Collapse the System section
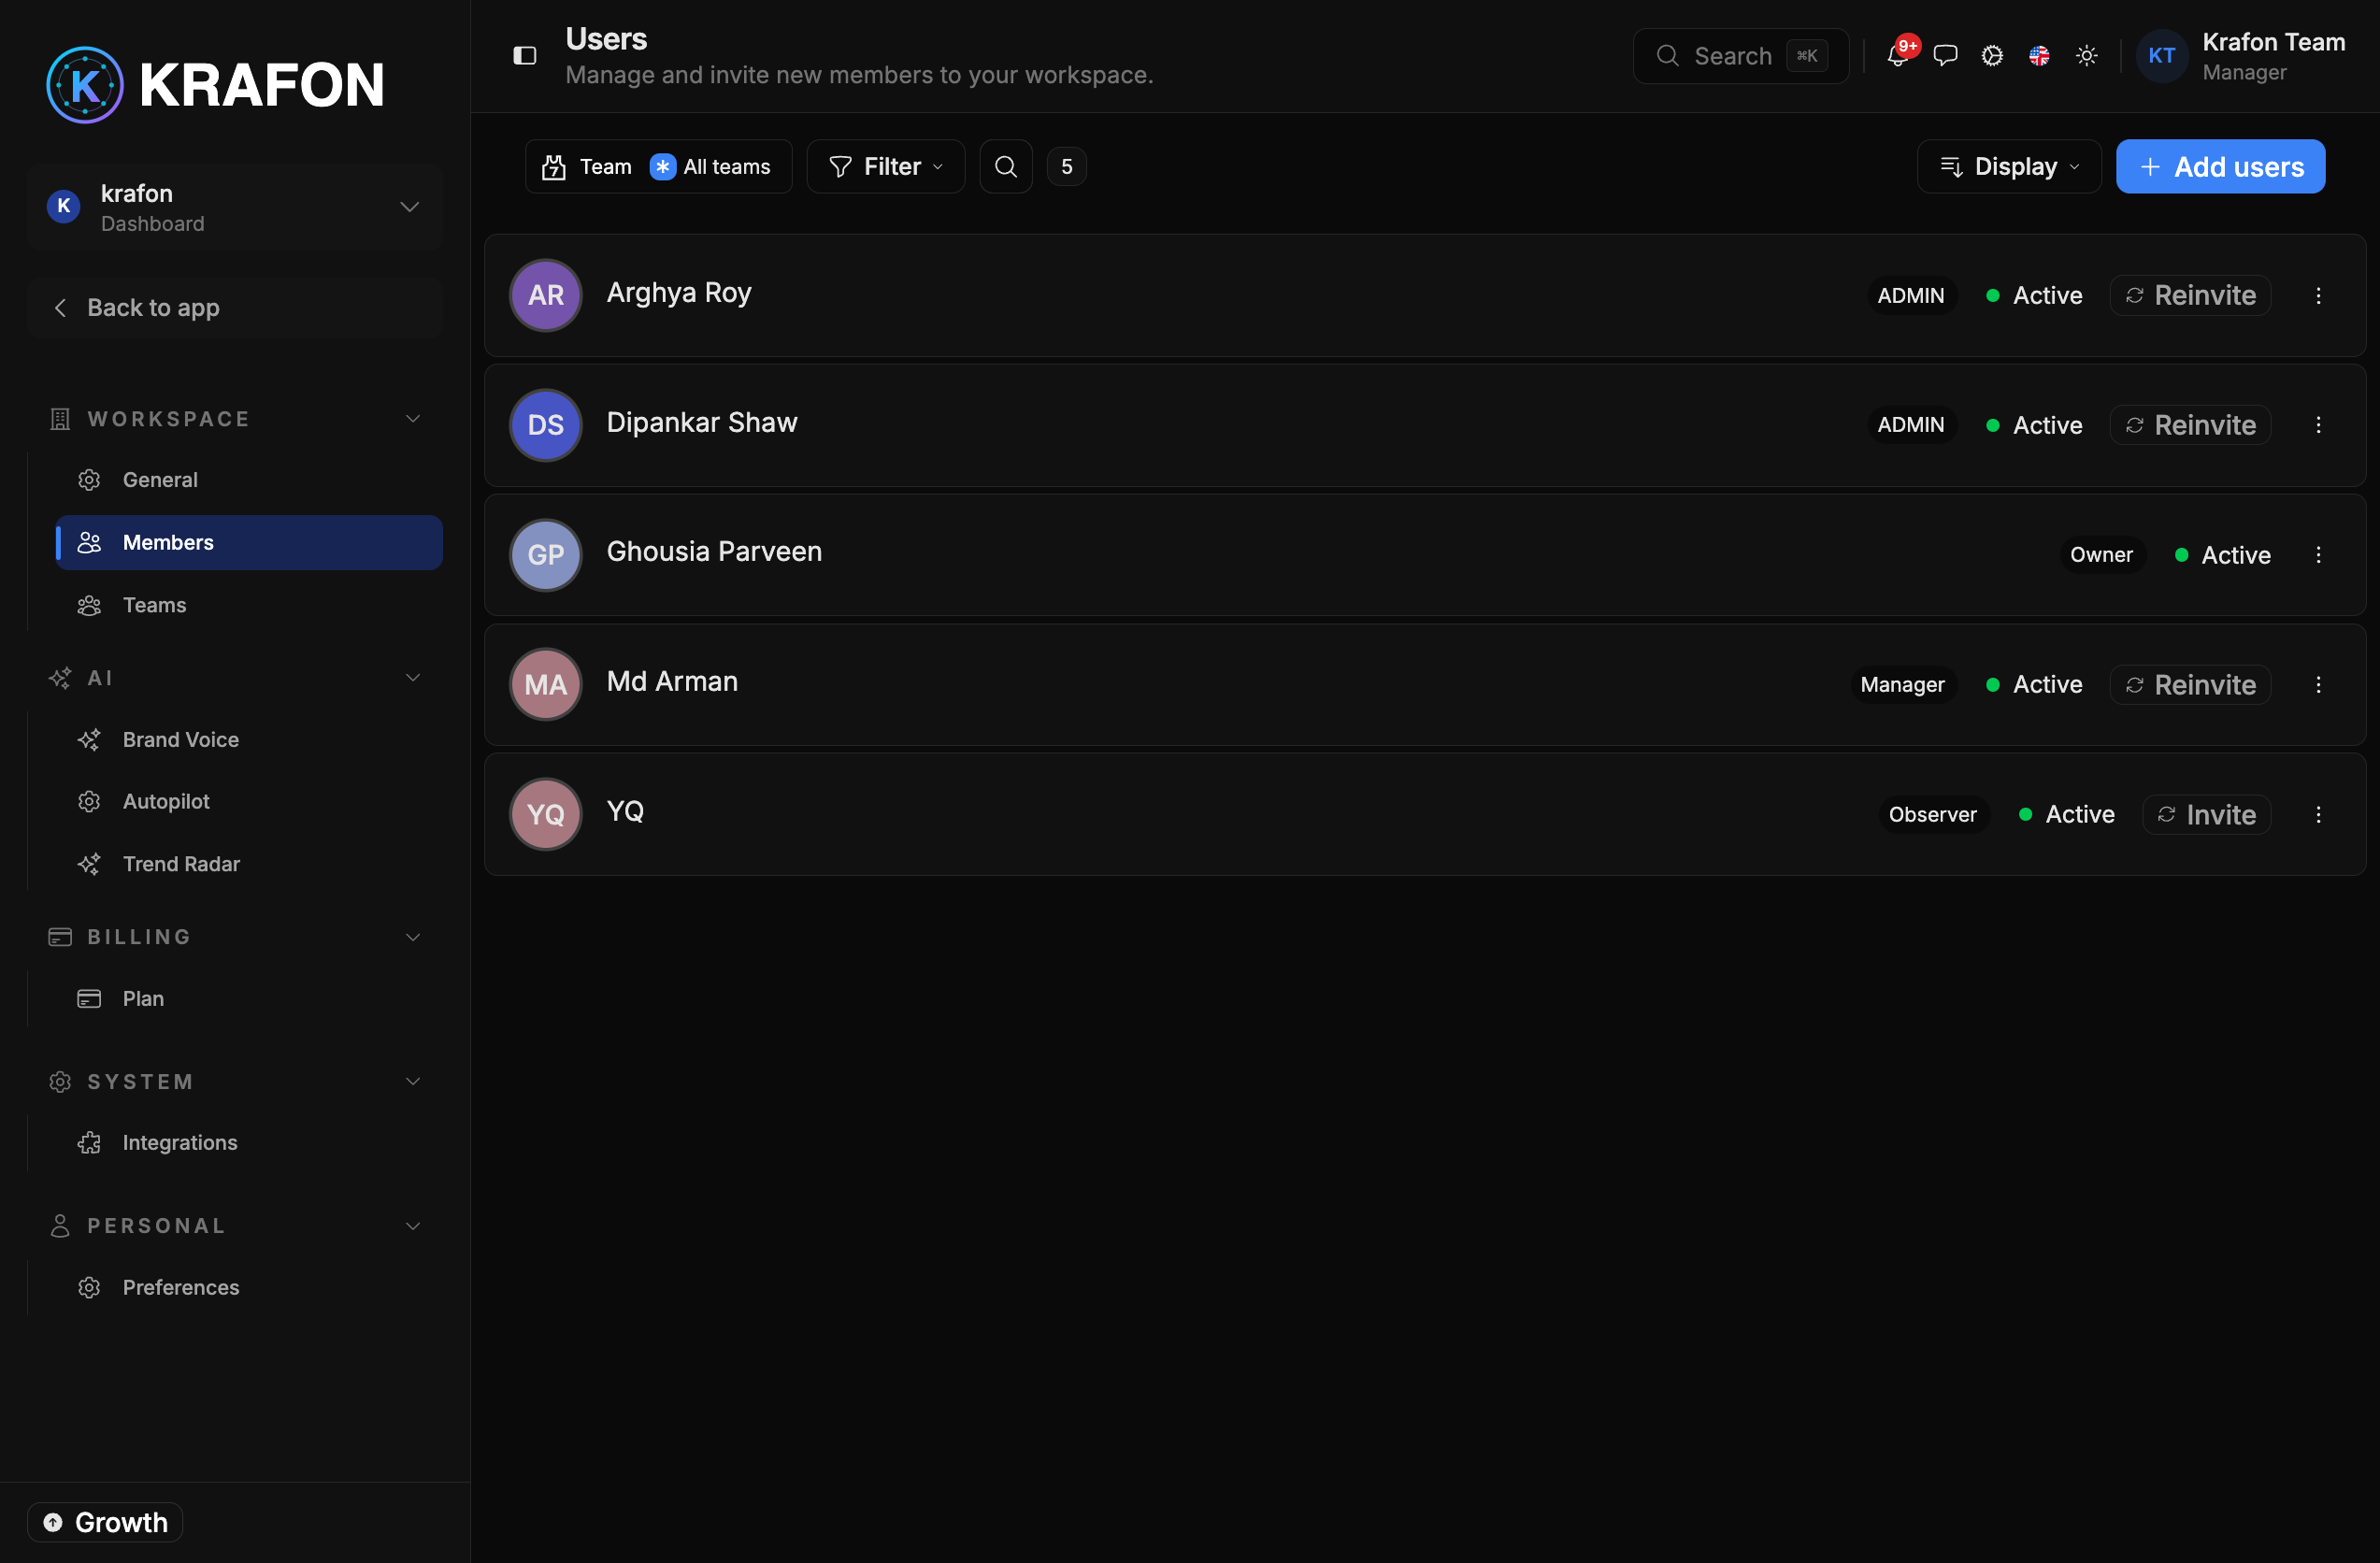The image size is (2380, 1563). click(x=413, y=1082)
